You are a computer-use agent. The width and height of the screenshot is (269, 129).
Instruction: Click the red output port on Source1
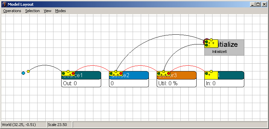pos(73,73)
